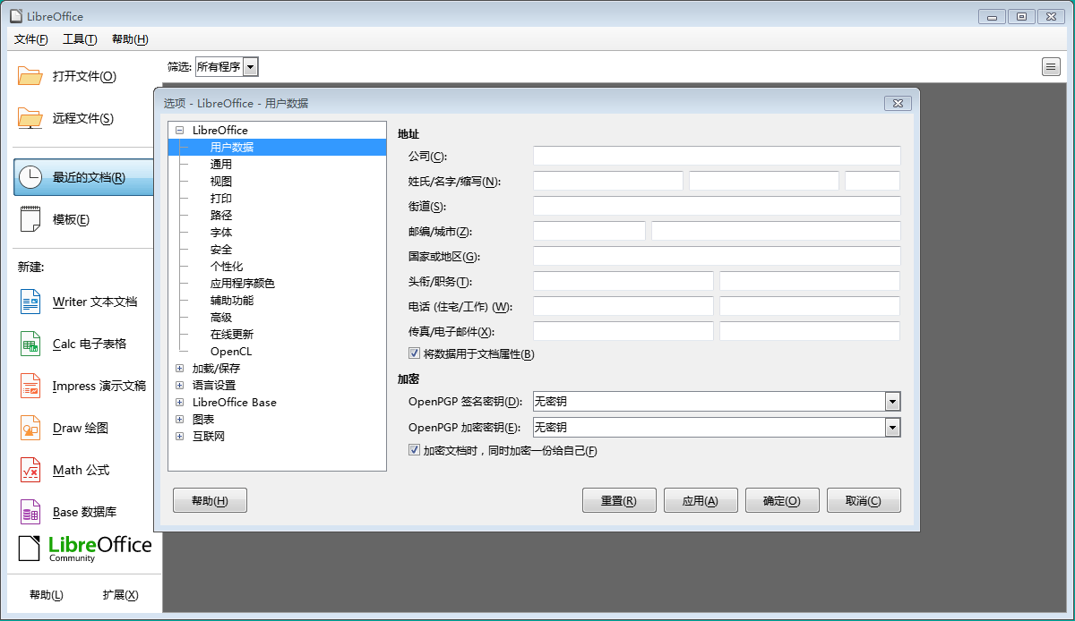Expand the 加载/保存 tree node
This screenshot has width=1075, height=621.
pyautogui.click(x=180, y=368)
